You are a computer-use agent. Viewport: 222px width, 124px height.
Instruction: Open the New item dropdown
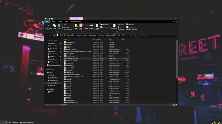click(104, 24)
